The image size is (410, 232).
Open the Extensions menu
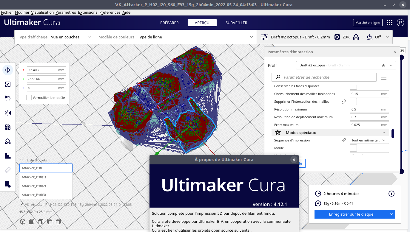(x=88, y=13)
